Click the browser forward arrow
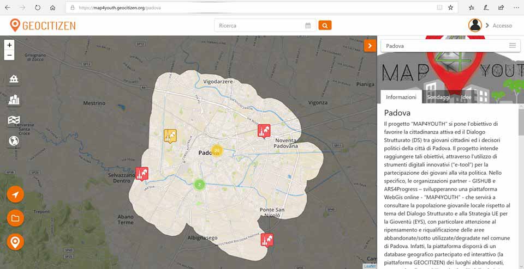Screen dimensions: 524x269 (x=22, y=7)
